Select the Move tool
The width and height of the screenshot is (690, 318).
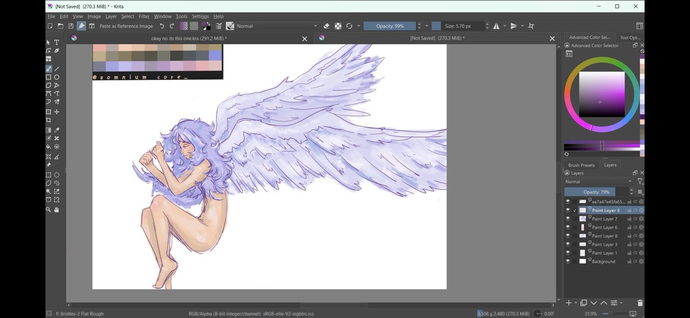(57, 112)
